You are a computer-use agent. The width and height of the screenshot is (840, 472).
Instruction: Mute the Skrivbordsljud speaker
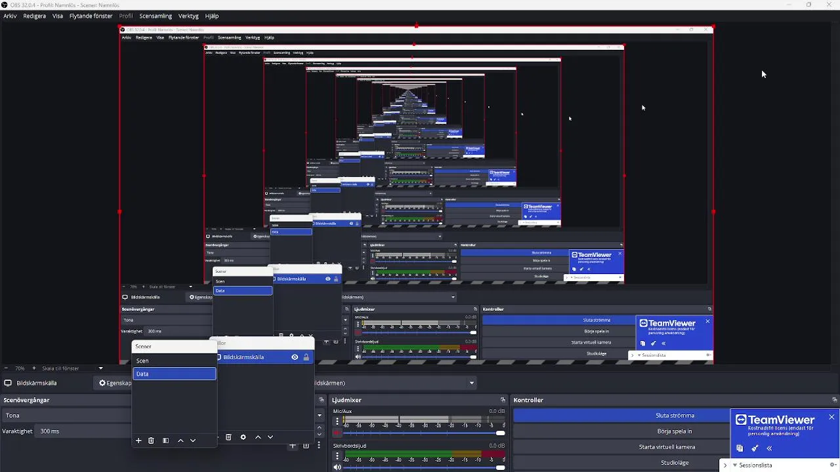337,467
